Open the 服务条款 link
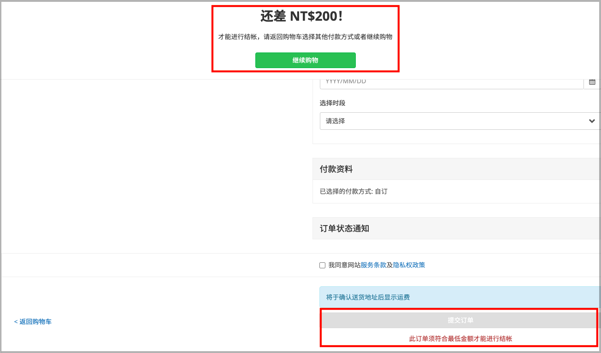Viewport: 601px width, 353px height. coord(373,265)
